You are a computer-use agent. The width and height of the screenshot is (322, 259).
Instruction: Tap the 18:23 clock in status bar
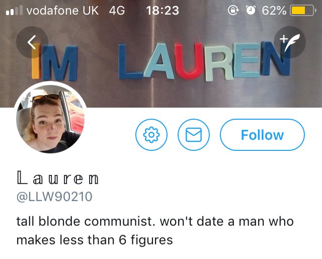163,11
